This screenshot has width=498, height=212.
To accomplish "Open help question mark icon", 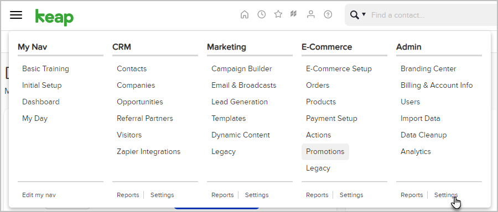I will pyautogui.click(x=328, y=14).
